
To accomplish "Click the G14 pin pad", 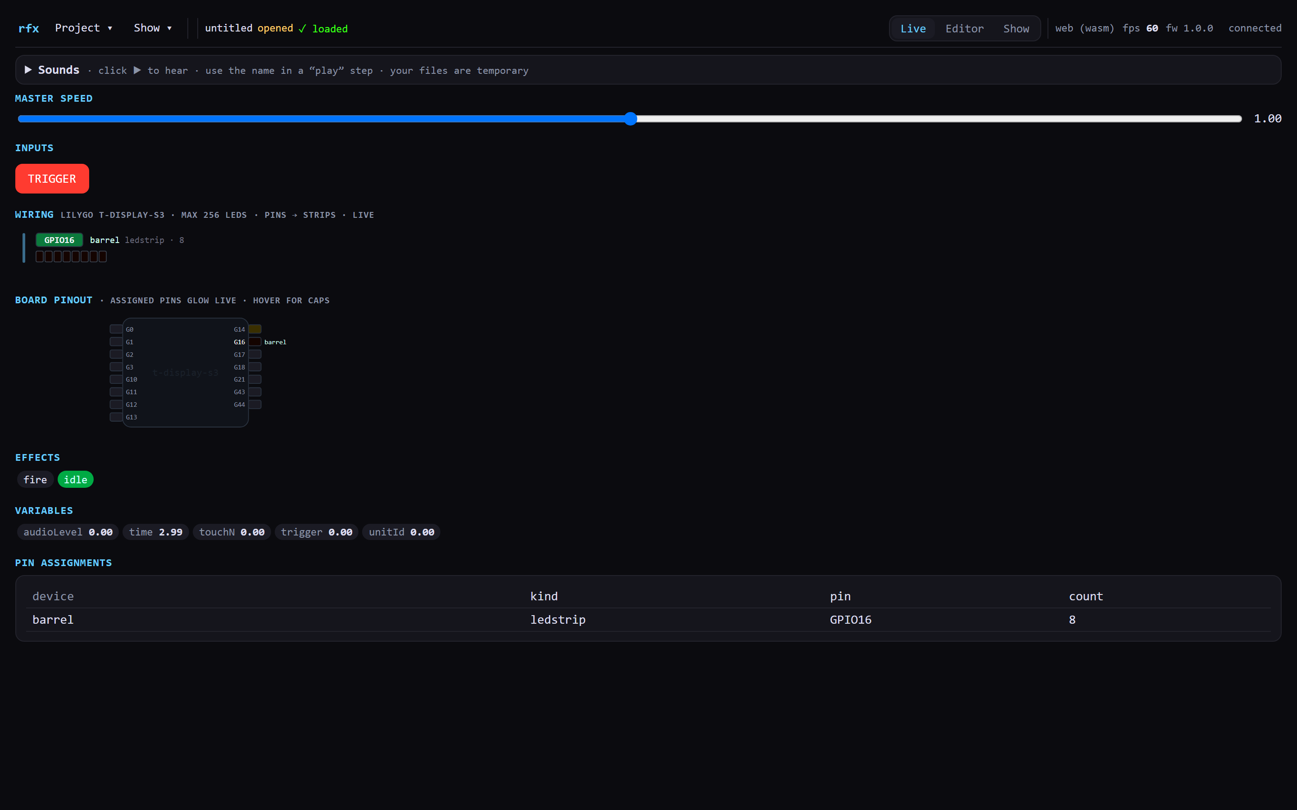I will (255, 329).
